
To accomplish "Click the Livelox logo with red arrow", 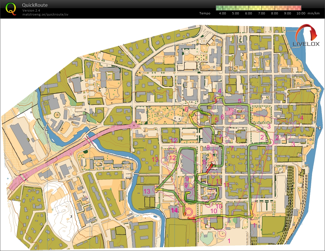I will pos(306,36).
